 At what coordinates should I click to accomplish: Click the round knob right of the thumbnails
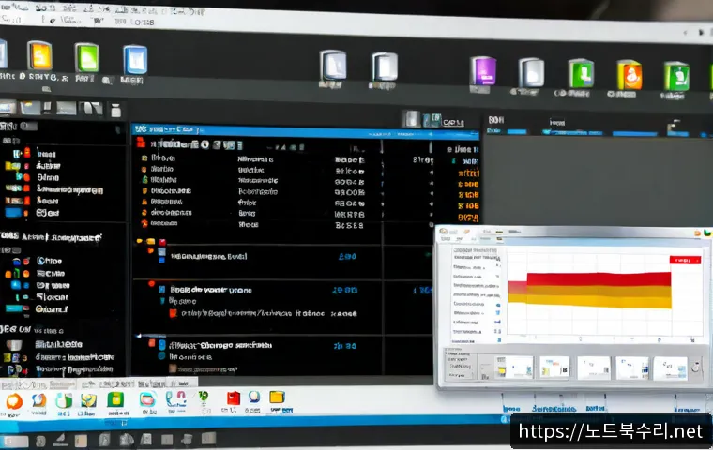(x=695, y=367)
